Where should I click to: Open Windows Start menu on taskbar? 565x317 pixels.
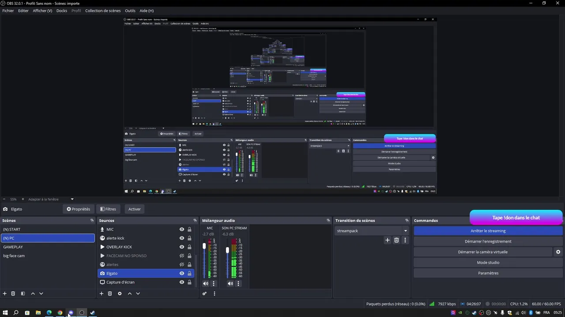(x=5, y=313)
